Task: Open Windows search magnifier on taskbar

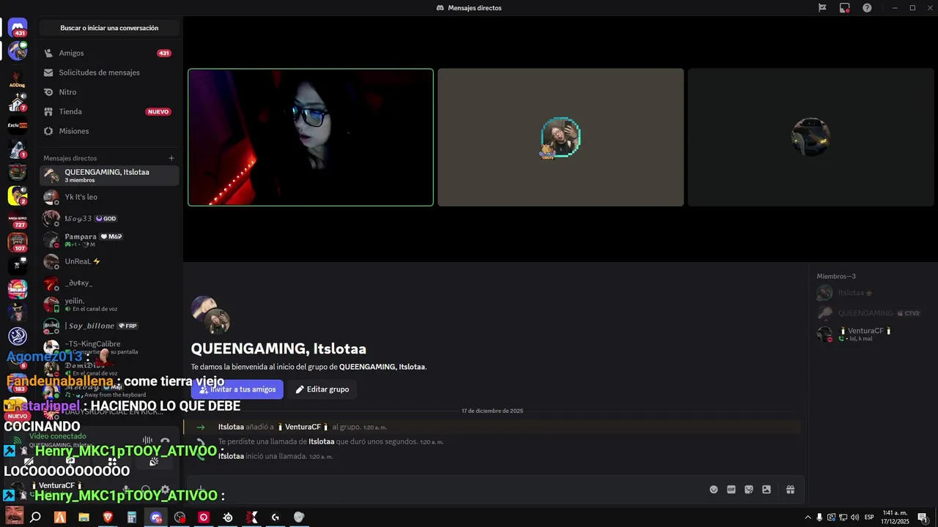Action: coord(35,517)
